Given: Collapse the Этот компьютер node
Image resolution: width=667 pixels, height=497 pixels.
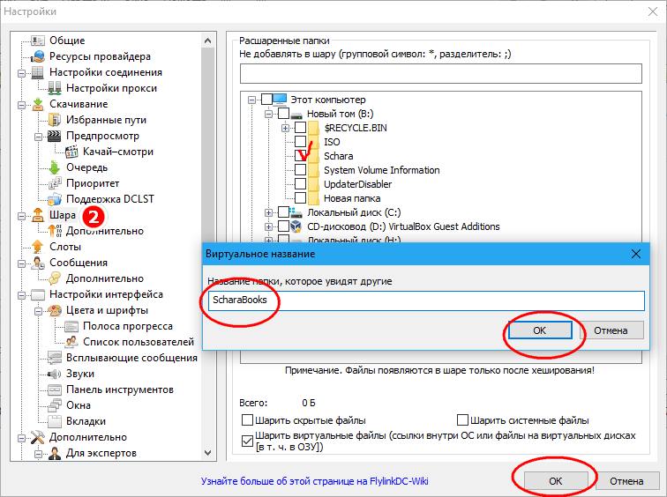Looking at the screenshot, I should (251, 100).
